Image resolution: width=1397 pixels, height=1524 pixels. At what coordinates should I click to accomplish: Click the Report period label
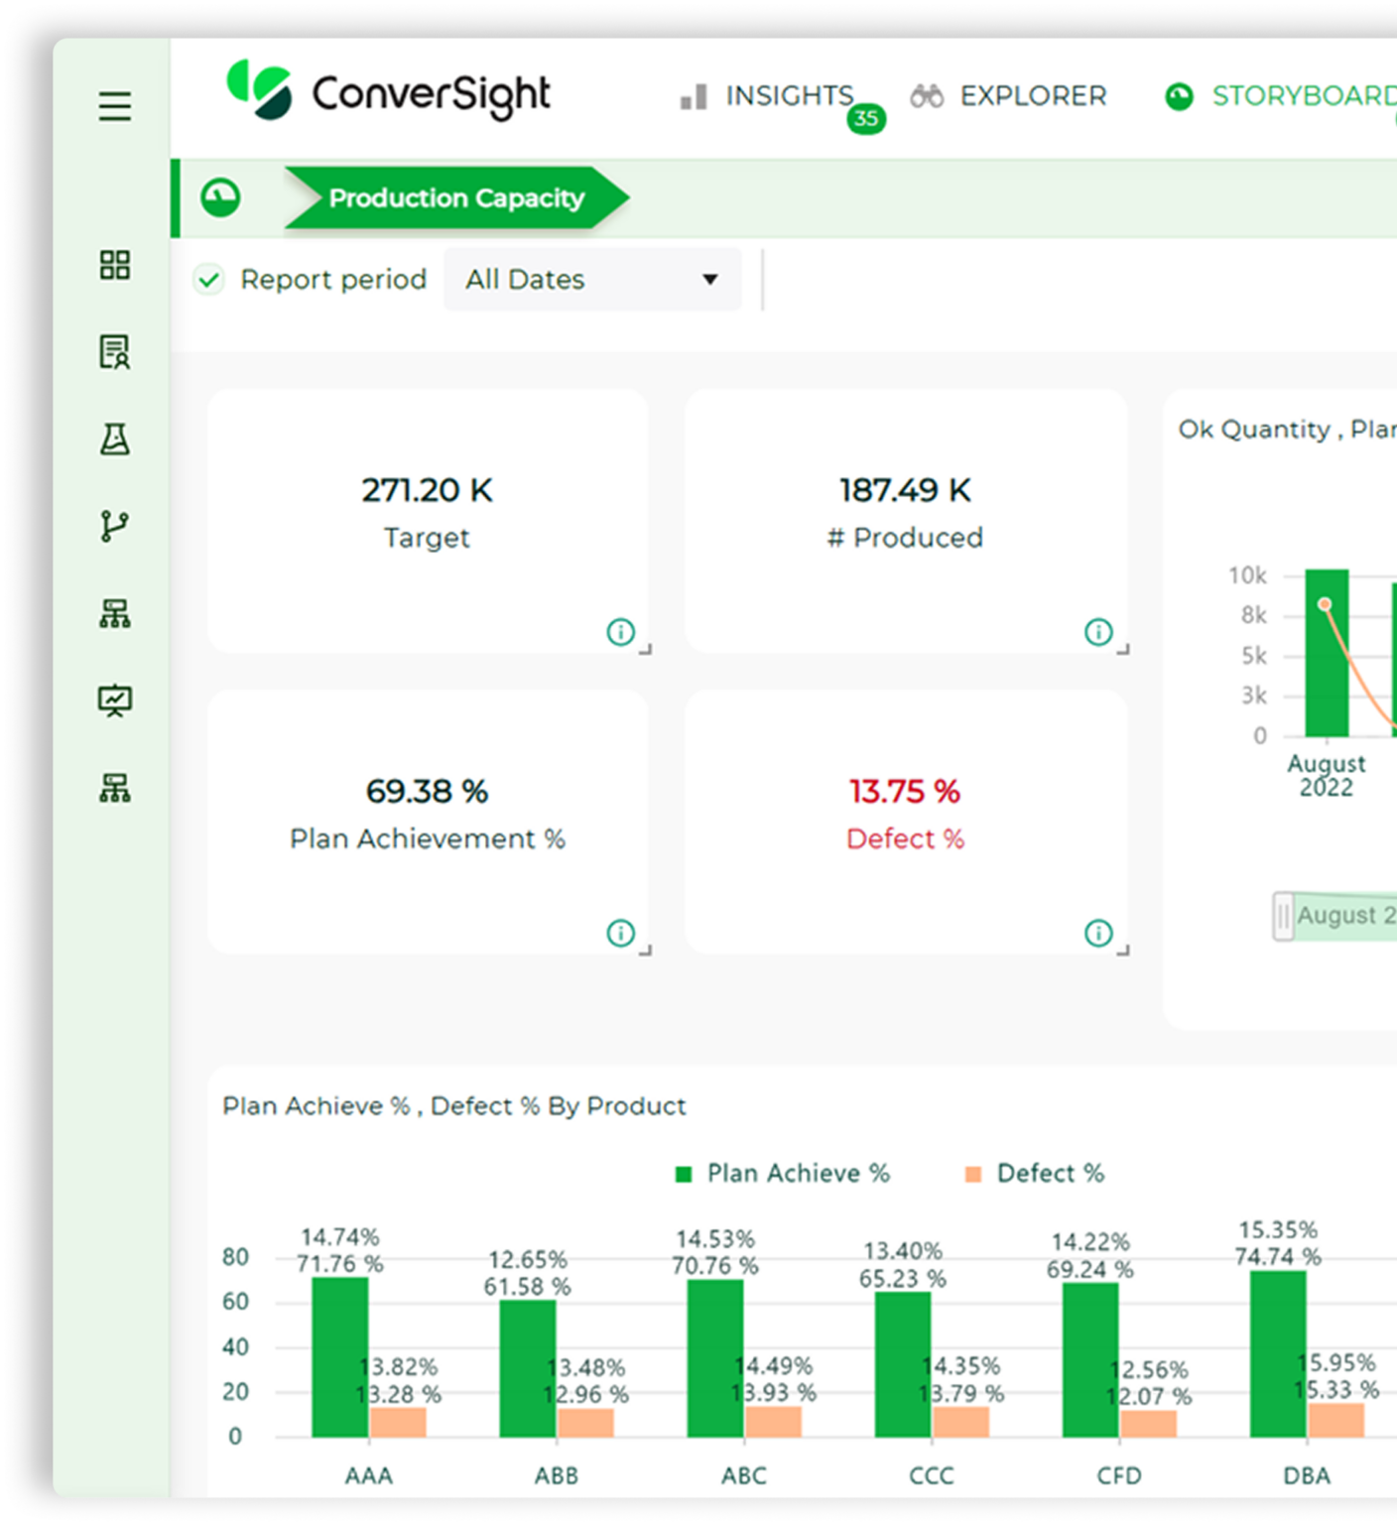point(333,280)
